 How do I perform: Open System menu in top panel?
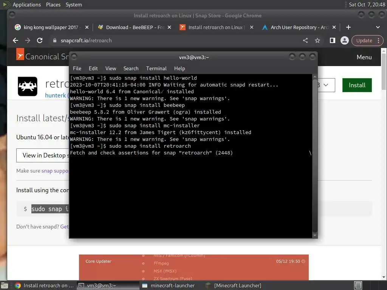click(x=74, y=5)
